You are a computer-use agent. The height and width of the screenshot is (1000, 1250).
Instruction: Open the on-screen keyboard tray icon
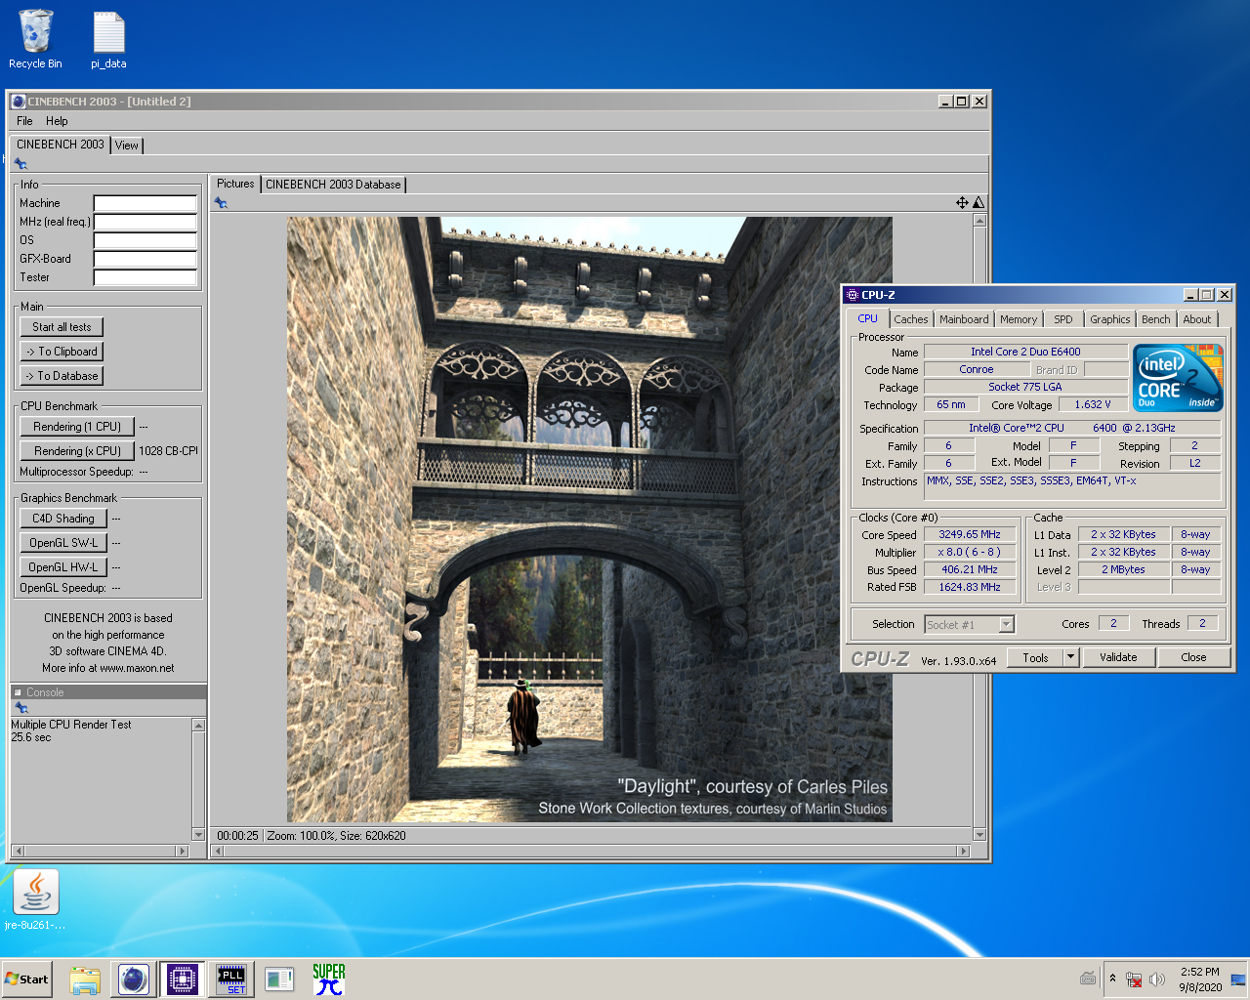pyautogui.click(x=1088, y=979)
